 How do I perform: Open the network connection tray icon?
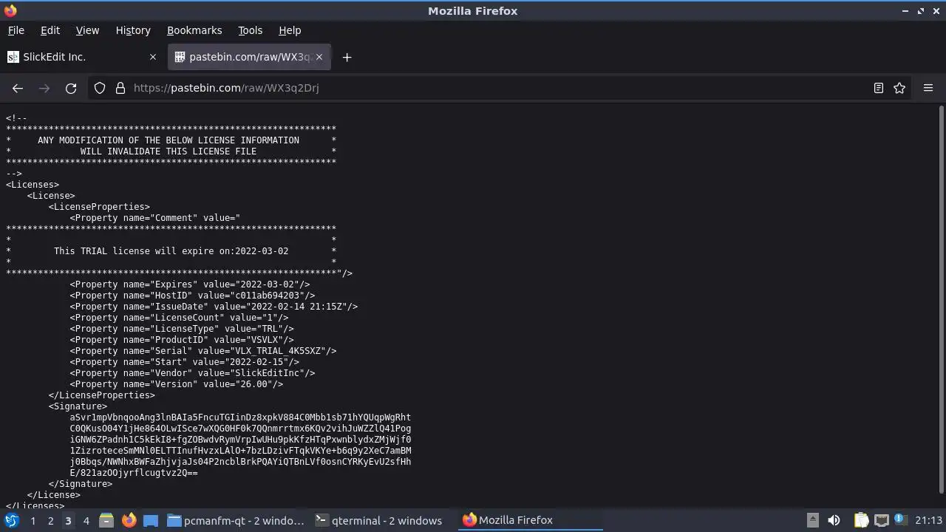coord(881,520)
